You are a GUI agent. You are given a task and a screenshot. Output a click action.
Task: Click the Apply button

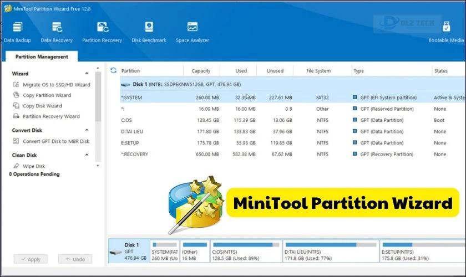click(31, 259)
